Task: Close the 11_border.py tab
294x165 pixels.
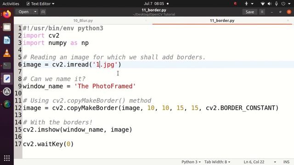Action: 288,21
